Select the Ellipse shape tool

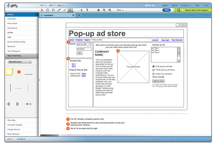point(47,10)
